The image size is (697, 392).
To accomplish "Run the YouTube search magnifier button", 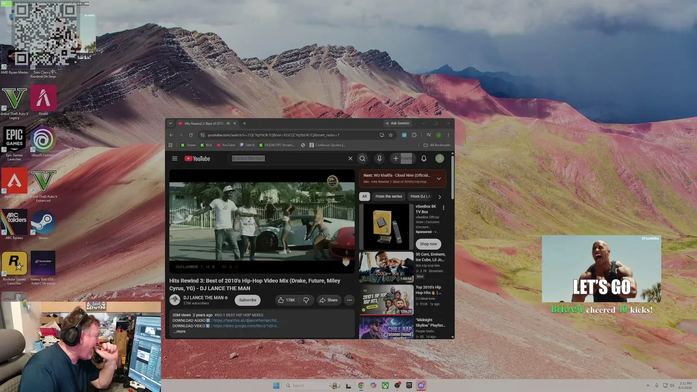I will coord(362,158).
